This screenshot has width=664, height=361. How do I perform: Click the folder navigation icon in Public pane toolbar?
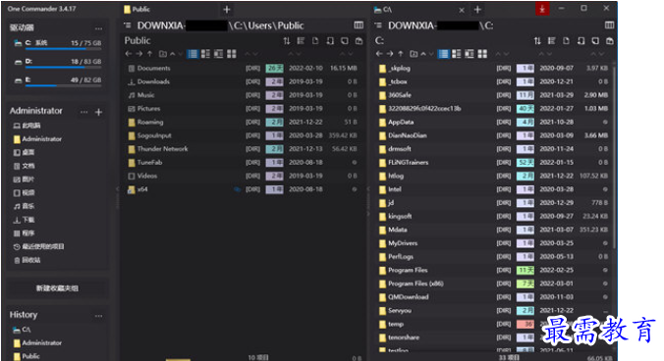(163, 54)
